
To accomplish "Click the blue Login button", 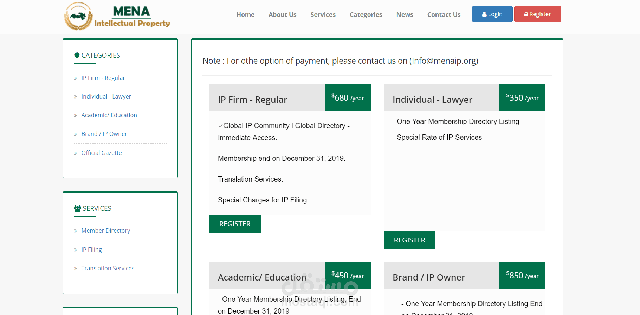I will 492,14.
